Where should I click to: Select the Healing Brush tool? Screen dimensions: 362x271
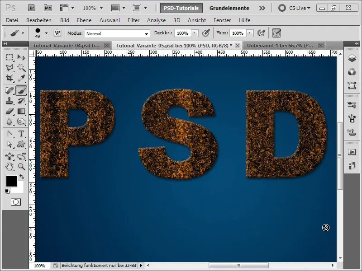[10, 90]
